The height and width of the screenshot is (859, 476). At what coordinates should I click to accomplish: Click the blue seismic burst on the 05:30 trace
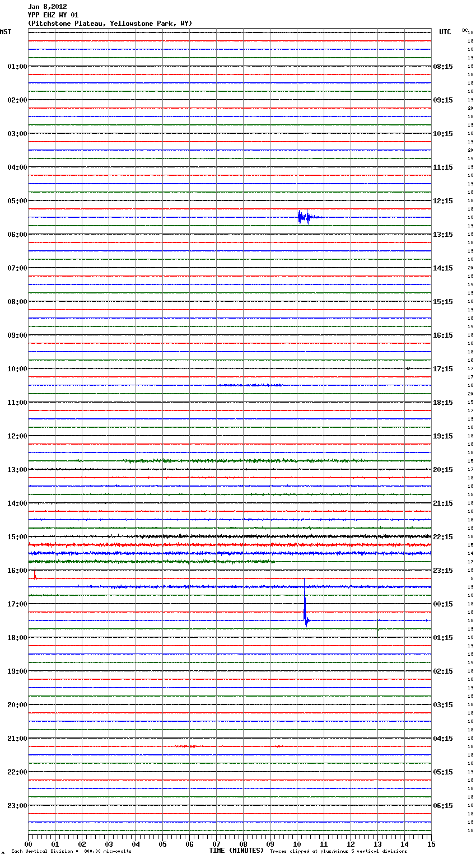(309, 217)
